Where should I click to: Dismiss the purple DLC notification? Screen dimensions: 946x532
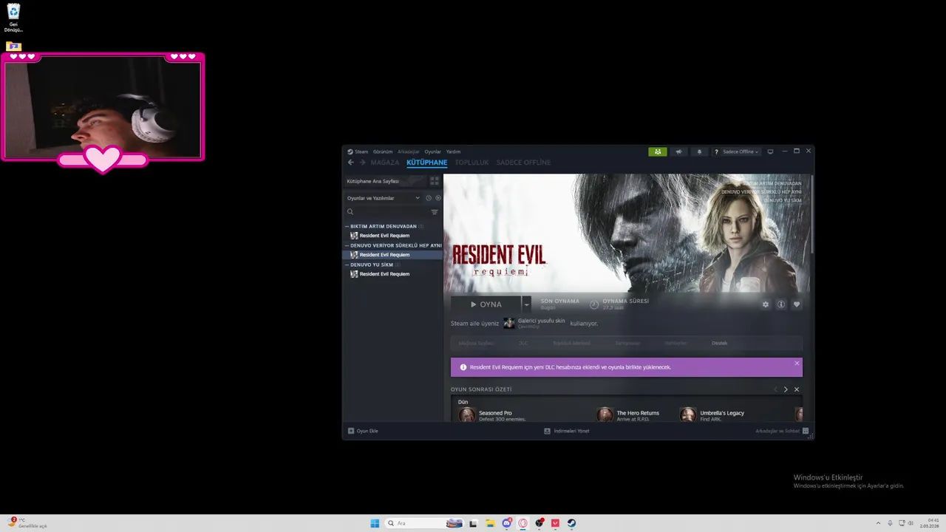[797, 364]
